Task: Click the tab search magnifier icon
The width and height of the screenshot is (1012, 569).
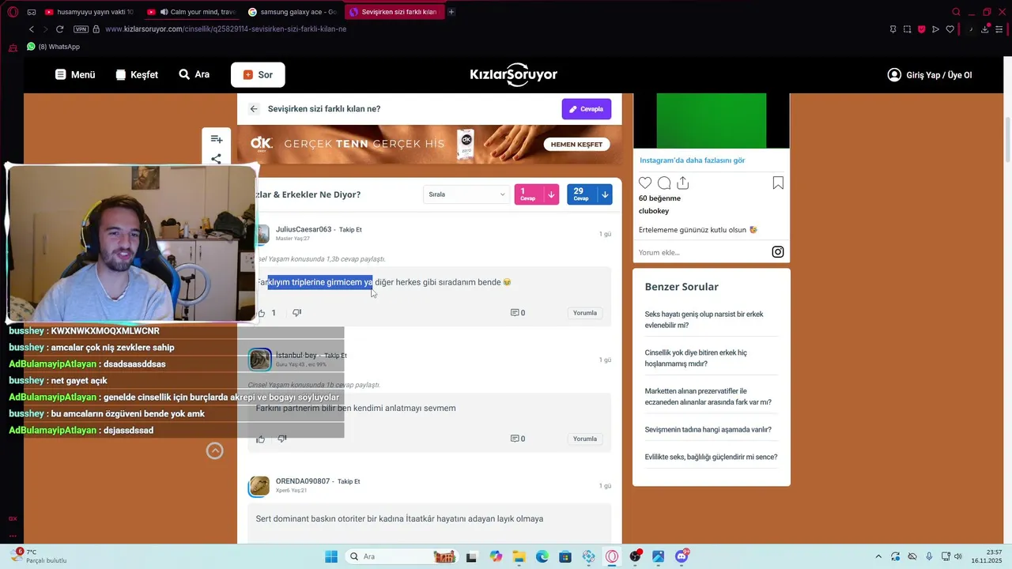Action: (x=957, y=12)
